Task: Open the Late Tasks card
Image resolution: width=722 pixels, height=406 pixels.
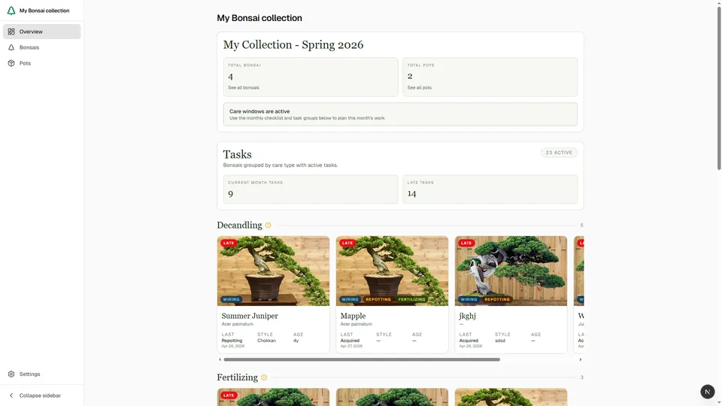Action: [x=490, y=189]
